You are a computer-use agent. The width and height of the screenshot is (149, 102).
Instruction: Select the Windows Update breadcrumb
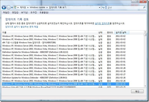pos(37,7)
